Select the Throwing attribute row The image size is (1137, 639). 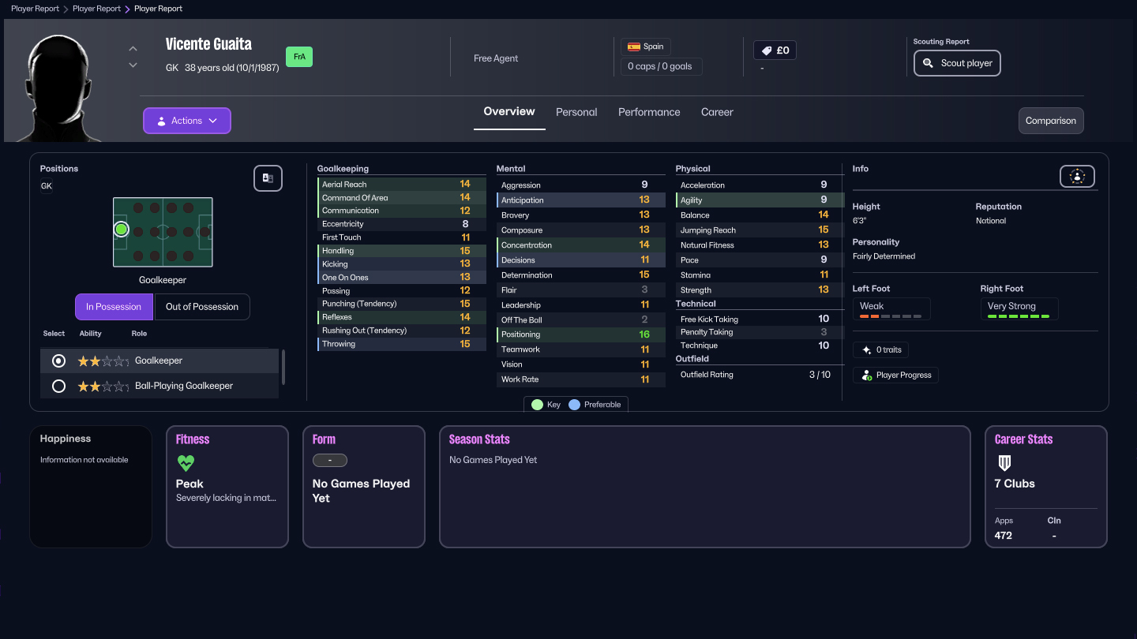click(401, 344)
